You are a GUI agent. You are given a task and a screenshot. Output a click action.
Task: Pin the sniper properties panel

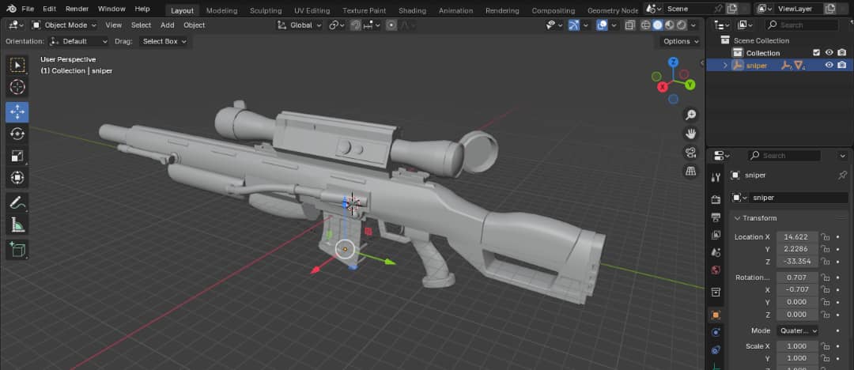(843, 175)
